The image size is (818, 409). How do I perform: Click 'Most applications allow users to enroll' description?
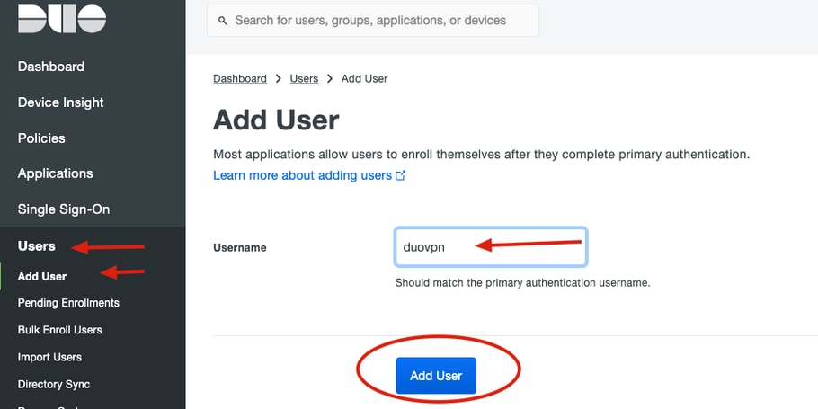482,155
